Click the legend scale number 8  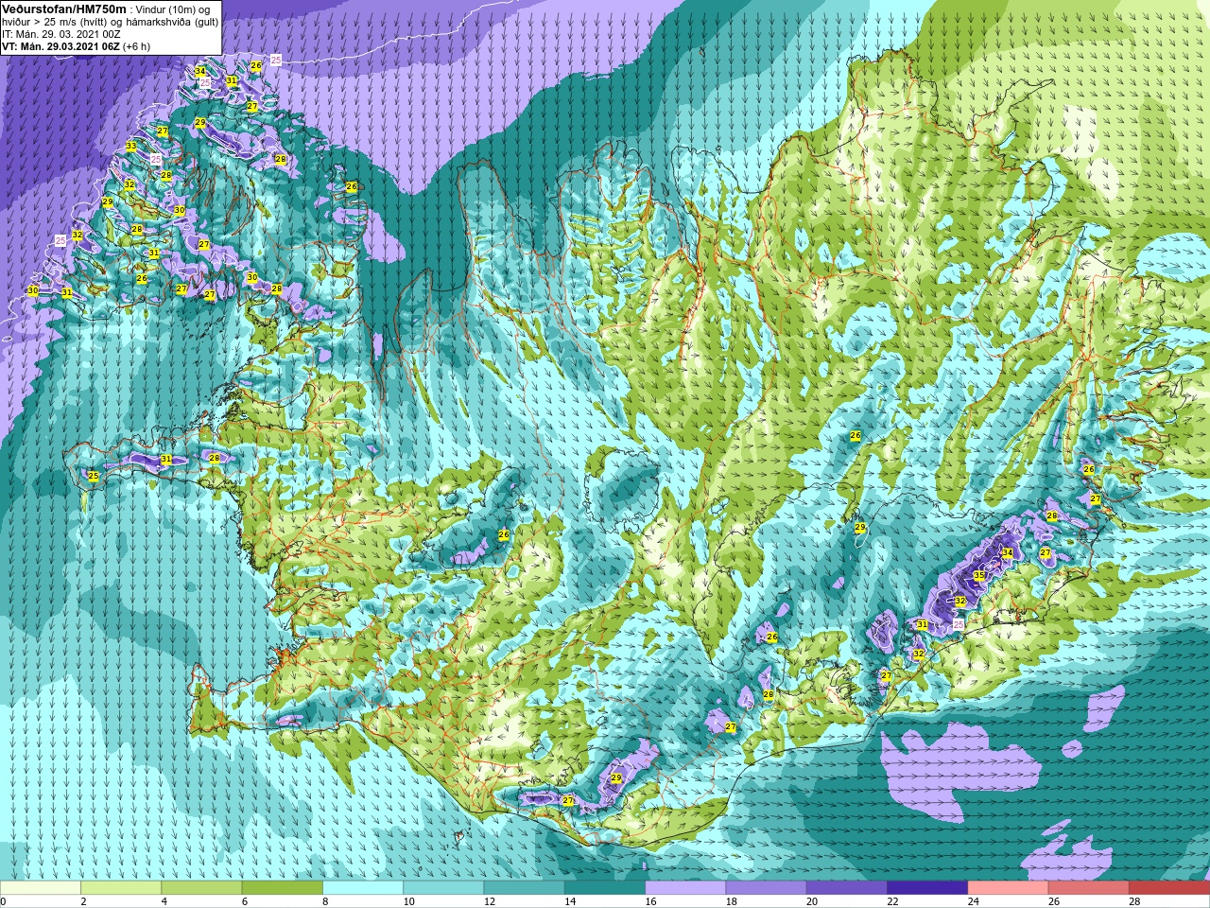(x=327, y=901)
